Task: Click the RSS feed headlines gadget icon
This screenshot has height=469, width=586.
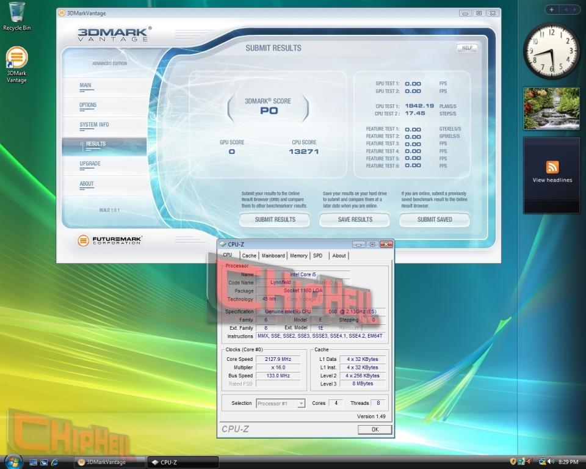Action: coord(552,167)
